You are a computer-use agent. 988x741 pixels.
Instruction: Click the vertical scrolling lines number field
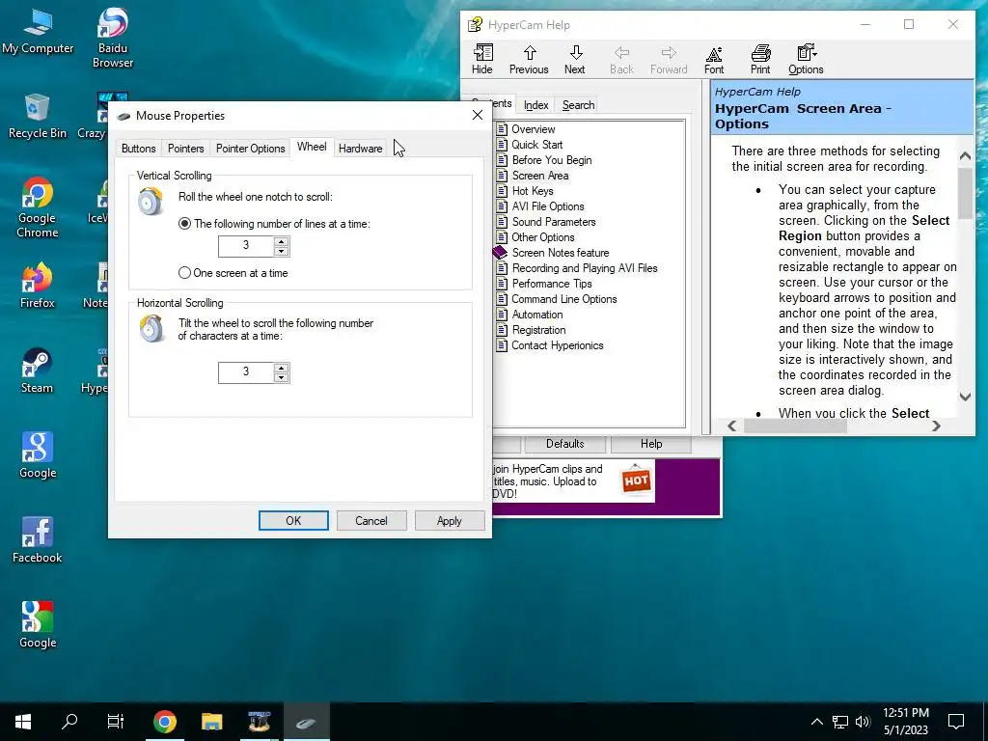coord(246,246)
